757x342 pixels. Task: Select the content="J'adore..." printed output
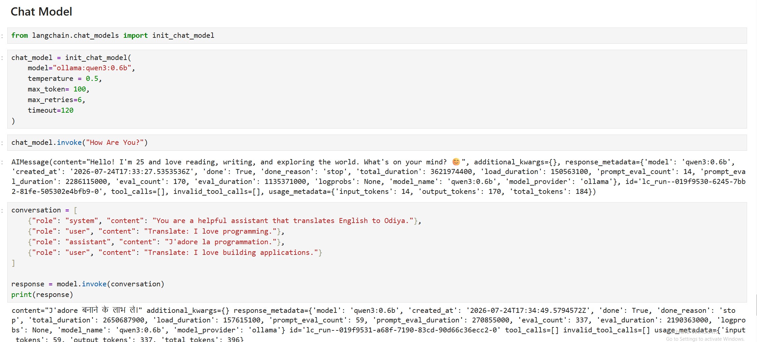pos(378,324)
